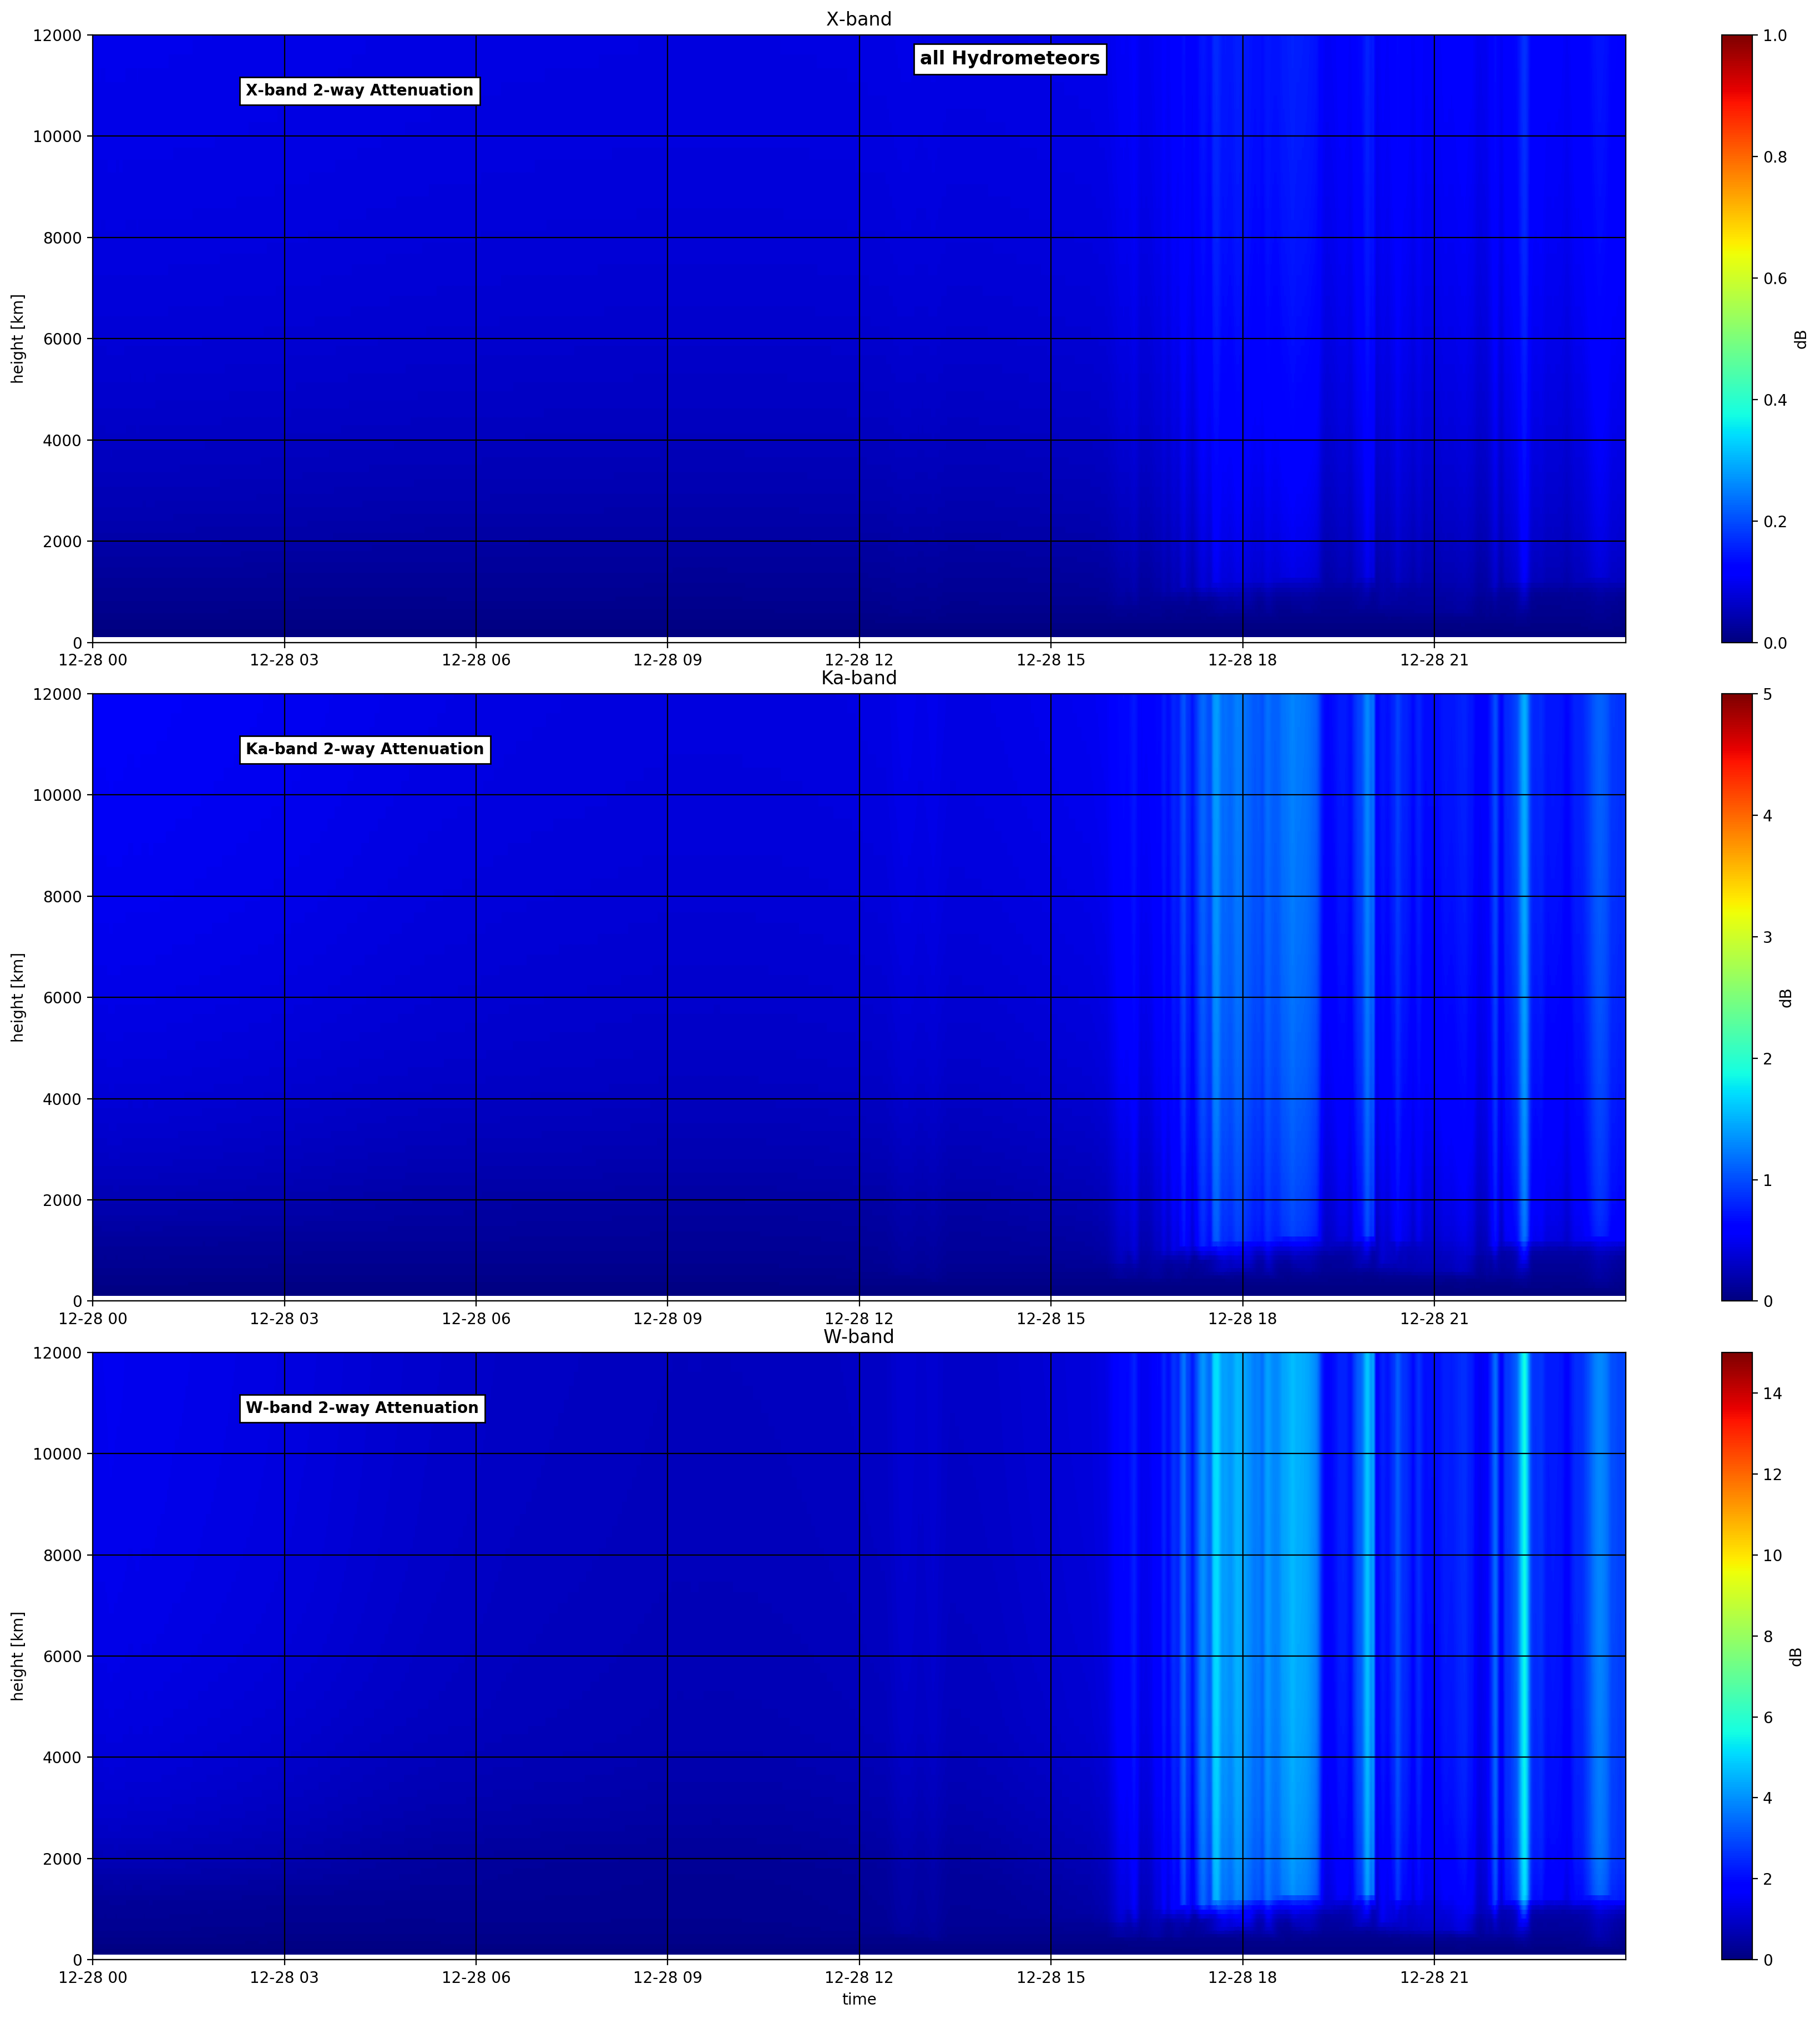Click the X-band plot title
This screenshot has height=2019, width=1820.
pyautogui.click(x=858, y=19)
